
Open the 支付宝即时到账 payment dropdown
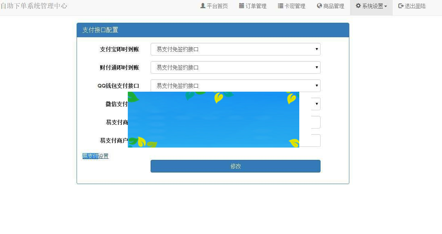[x=316, y=49]
